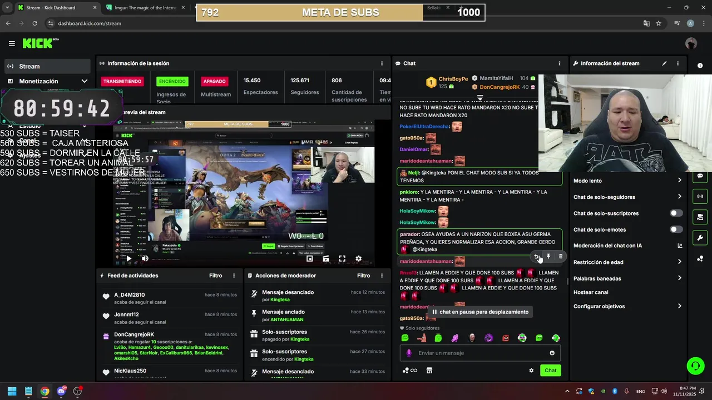Click Hostear canal option
Screen dimensions: 712x400
click(x=591, y=292)
